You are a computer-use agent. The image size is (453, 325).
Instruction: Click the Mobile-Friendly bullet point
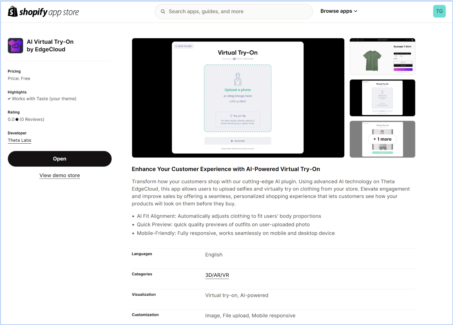coord(236,233)
